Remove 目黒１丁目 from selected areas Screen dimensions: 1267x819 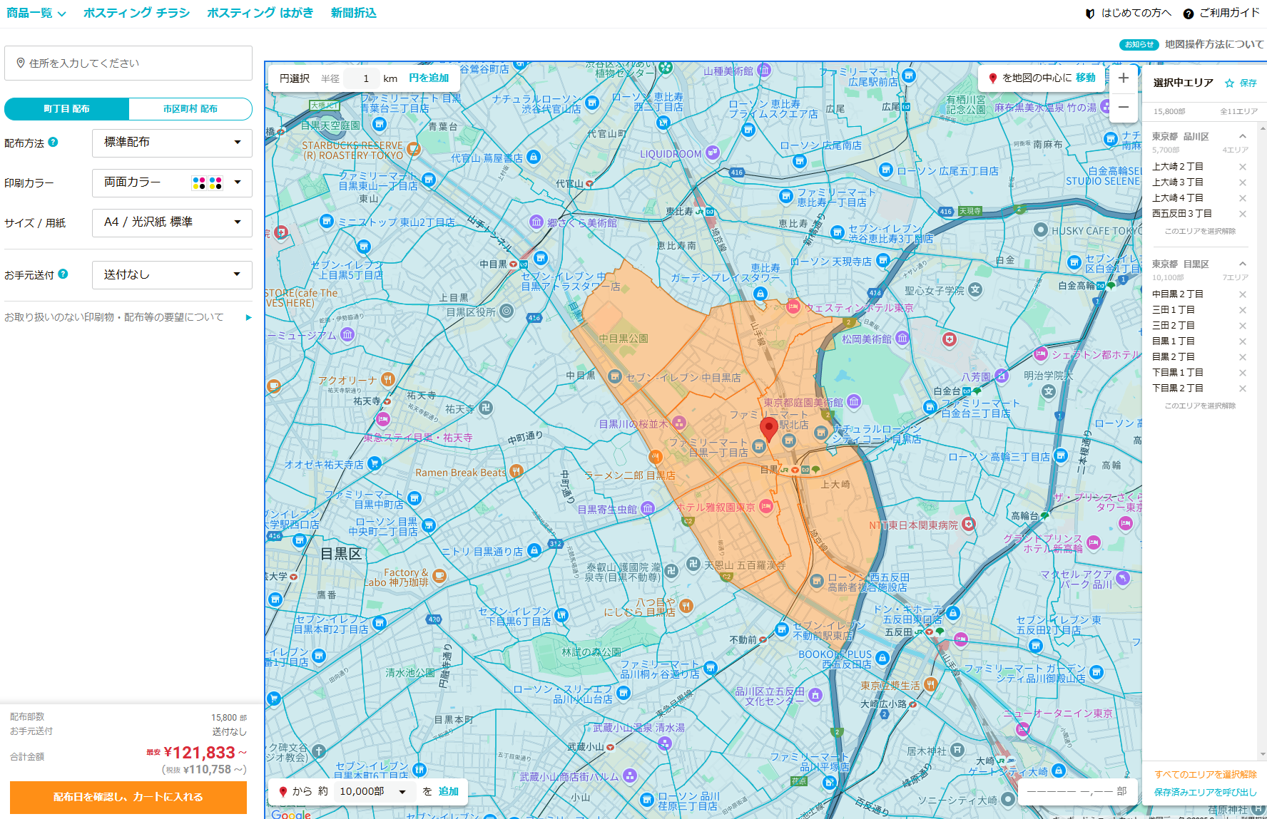click(x=1242, y=341)
